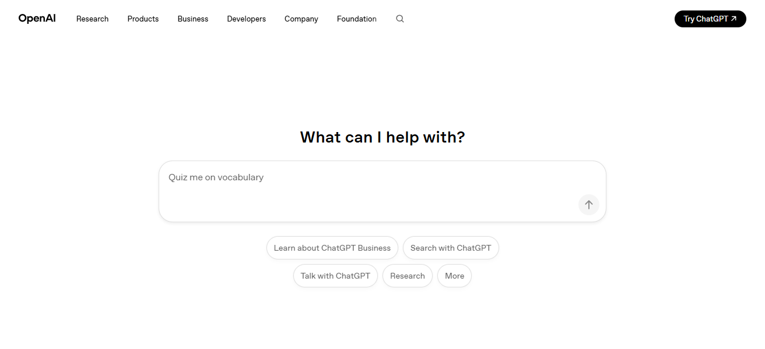Open the Developers navigation section

246,19
